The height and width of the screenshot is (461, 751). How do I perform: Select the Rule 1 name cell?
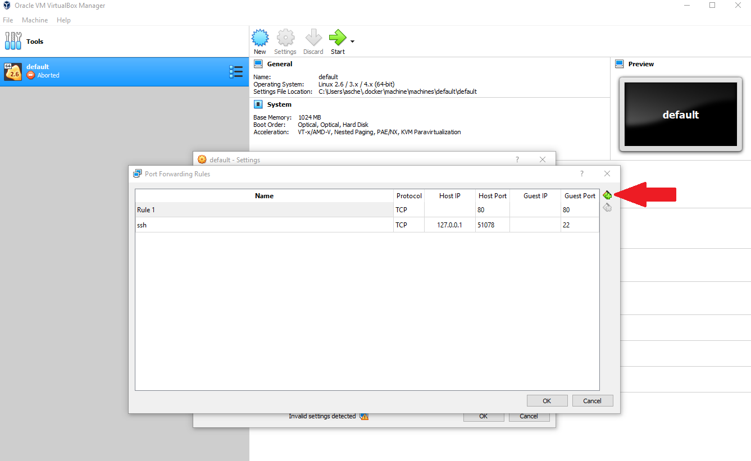264,210
